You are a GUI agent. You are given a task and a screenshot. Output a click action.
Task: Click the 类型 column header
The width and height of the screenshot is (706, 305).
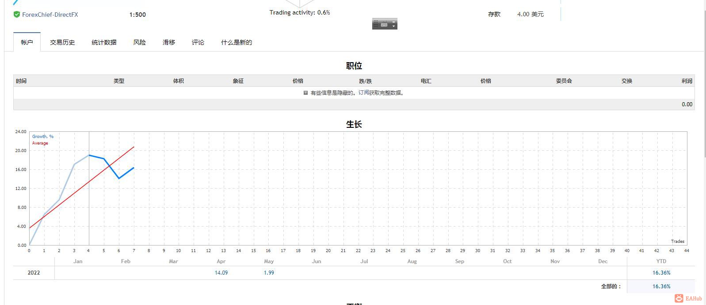(119, 81)
